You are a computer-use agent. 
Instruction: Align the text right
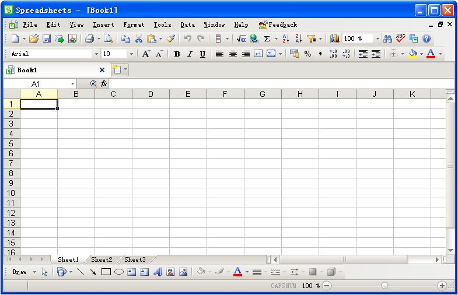point(246,54)
